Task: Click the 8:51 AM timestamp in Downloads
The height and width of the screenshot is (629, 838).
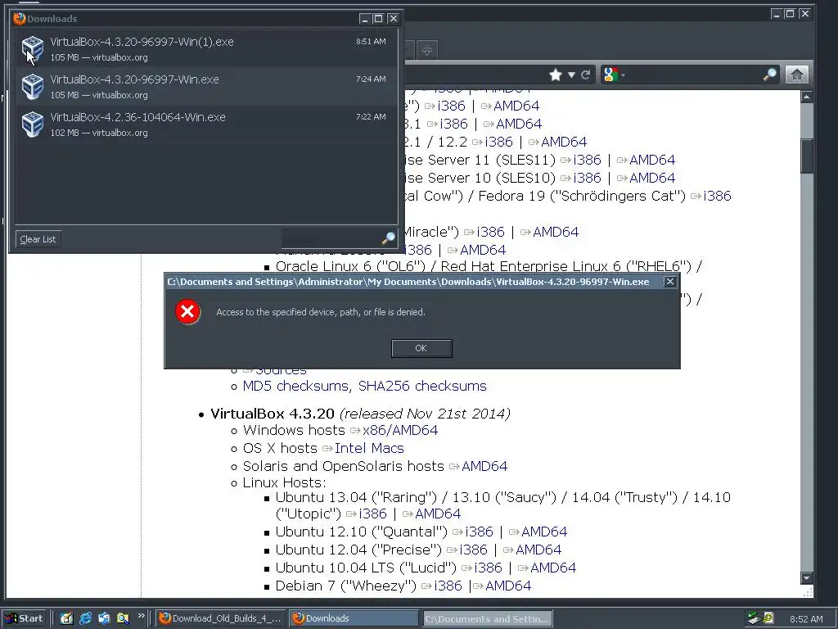Action: [371, 41]
